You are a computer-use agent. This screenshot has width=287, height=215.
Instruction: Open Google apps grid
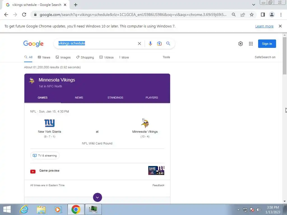click(251, 44)
